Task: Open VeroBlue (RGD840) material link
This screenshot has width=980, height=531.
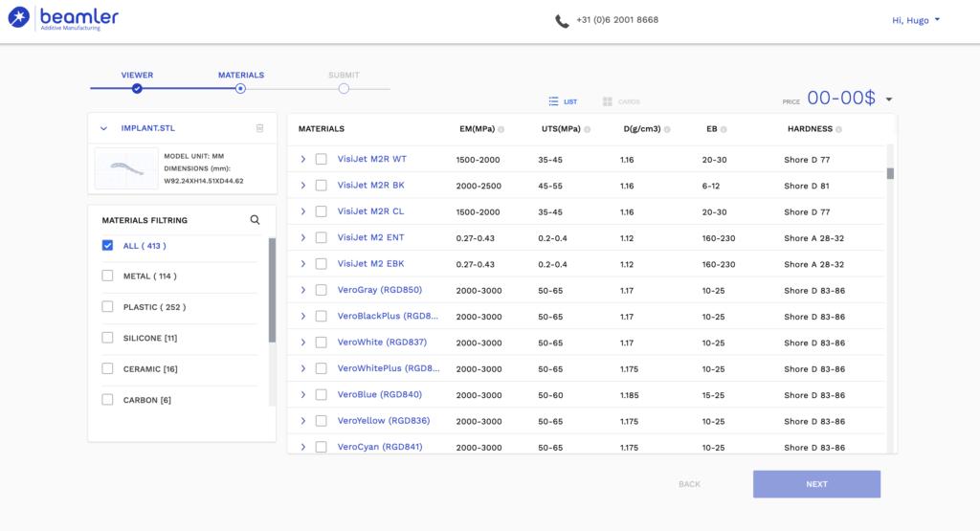Action: [x=379, y=395]
